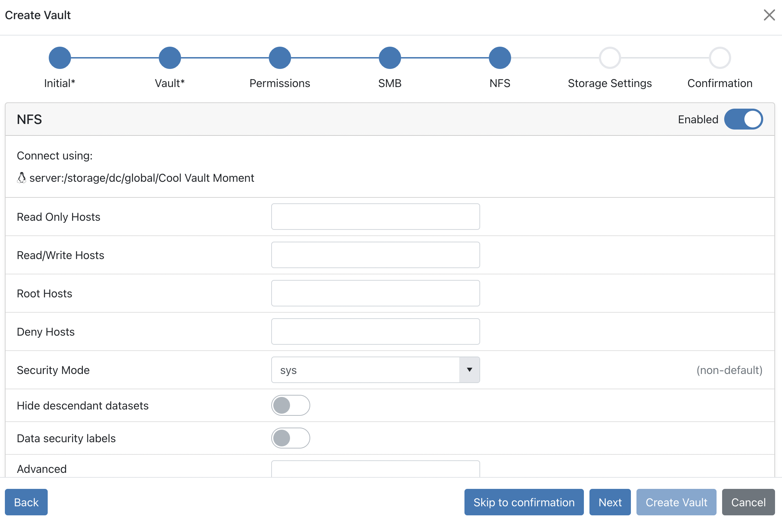The width and height of the screenshot is (782, 523).
Task: Click the NFS step label
Action: [x=500, y=83]
